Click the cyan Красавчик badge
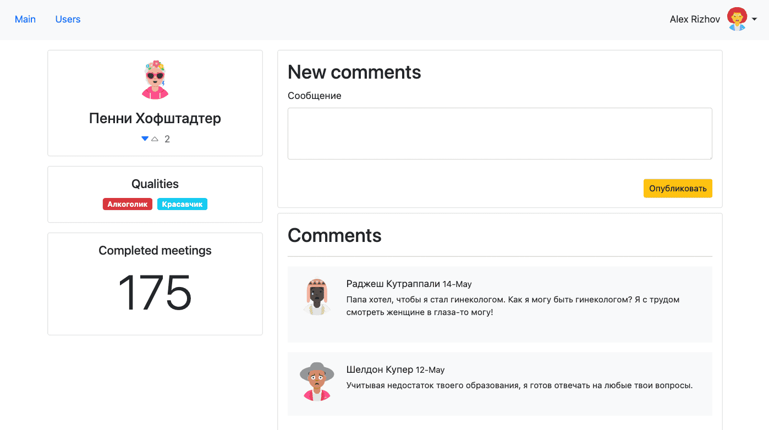 click(x=182, y=204)
